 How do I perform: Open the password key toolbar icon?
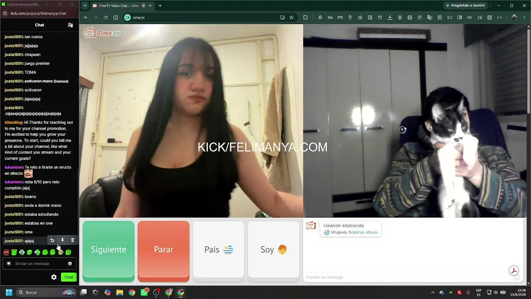330,17
